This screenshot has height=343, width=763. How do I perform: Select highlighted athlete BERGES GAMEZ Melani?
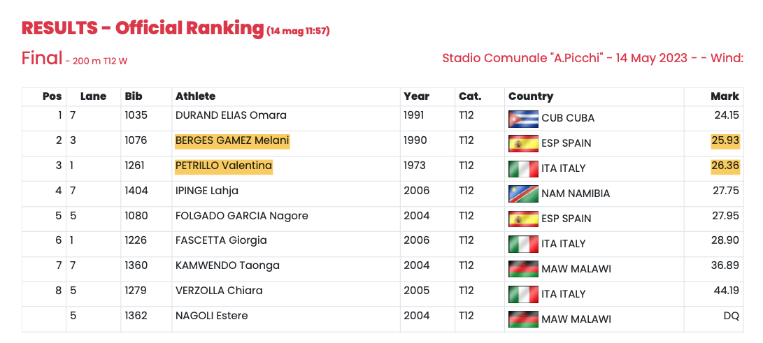(232, 141)
